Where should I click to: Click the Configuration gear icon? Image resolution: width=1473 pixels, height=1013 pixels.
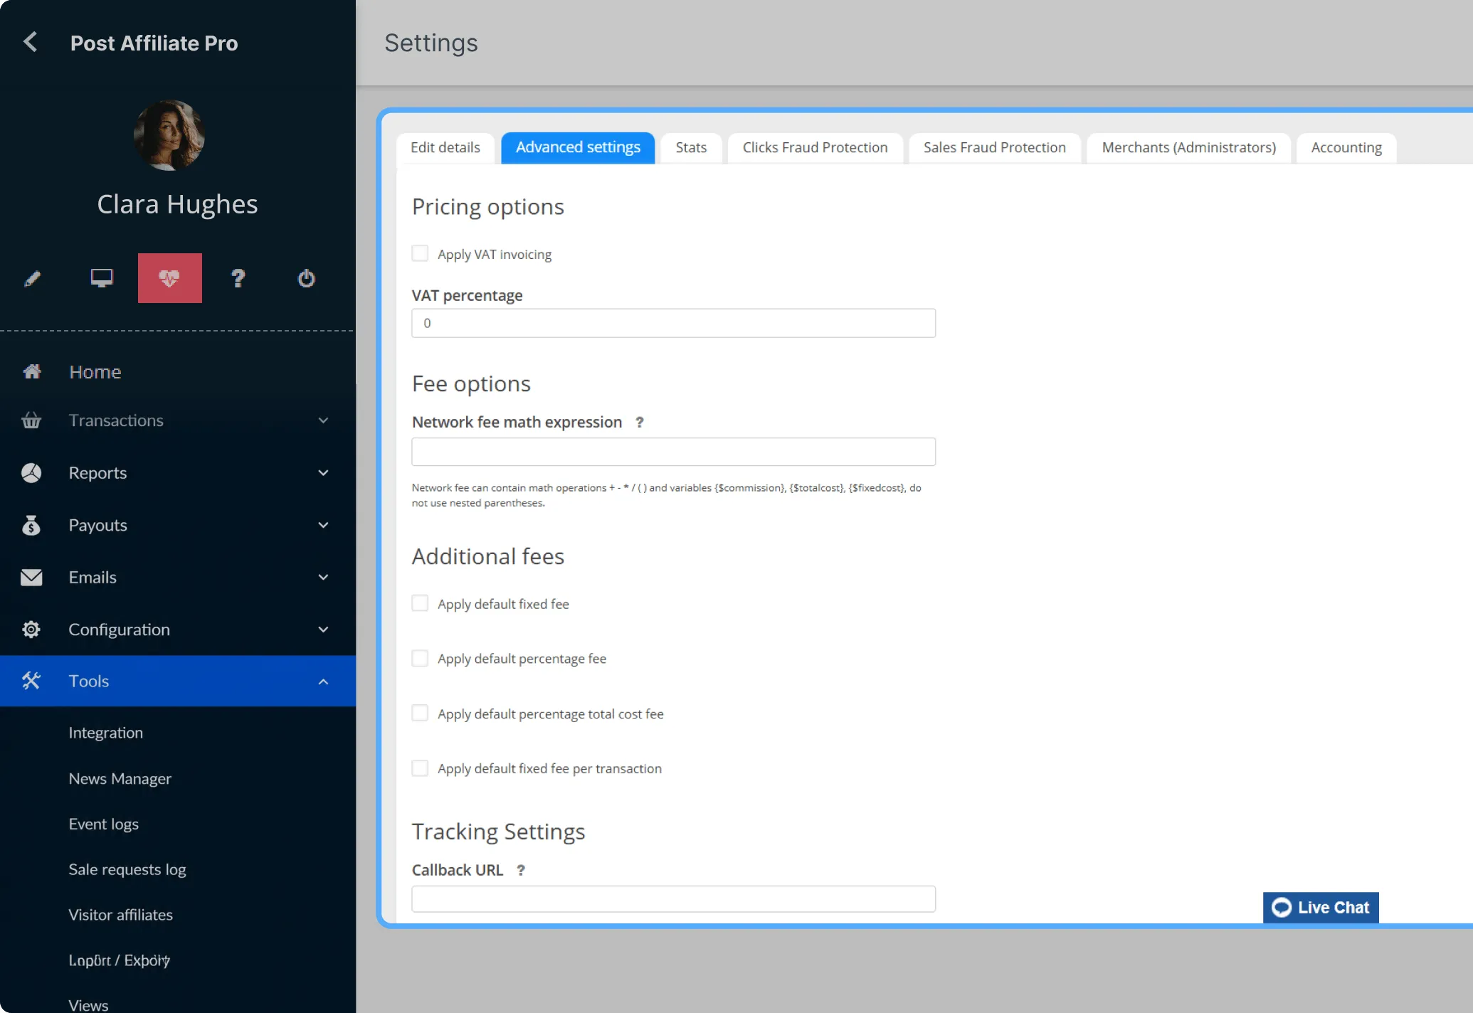pyautogui.click(x=31, y=630)
